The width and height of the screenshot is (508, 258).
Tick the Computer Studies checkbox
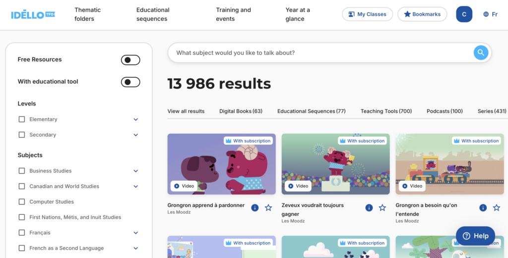22,202
